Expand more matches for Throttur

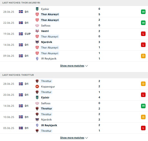click(72, 138)
